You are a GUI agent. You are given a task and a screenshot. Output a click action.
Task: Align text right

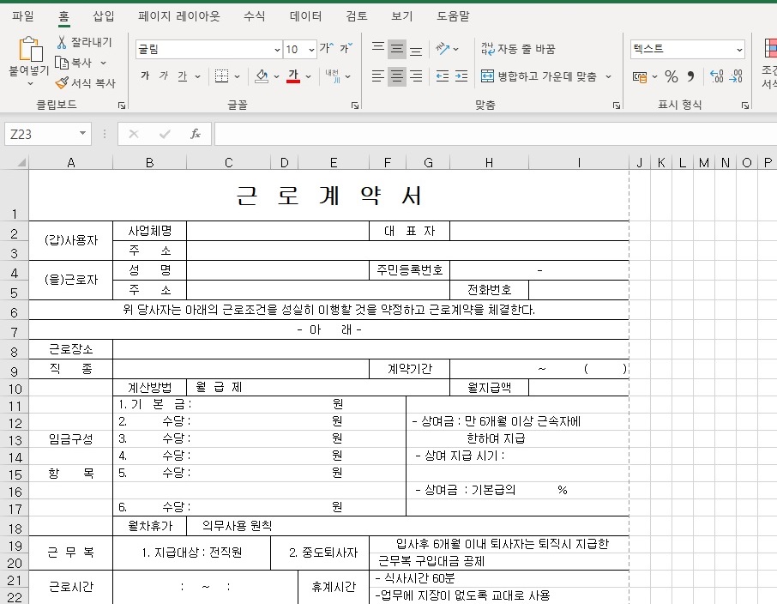pyautogui.click(x=416, y=75)
